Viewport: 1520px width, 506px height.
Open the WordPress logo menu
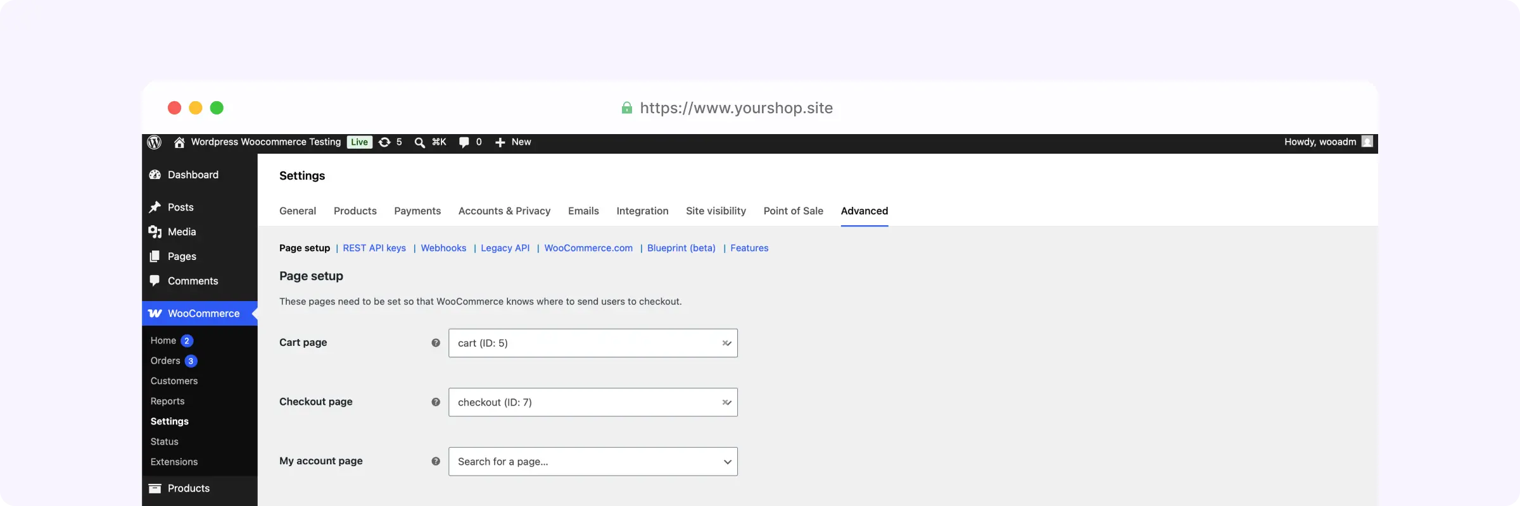click(x=155, y=142)
